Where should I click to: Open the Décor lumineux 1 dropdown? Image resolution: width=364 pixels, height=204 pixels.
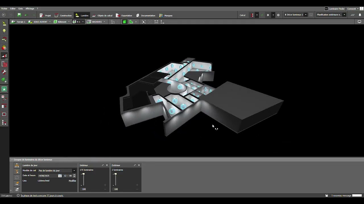tap(296, 15)
